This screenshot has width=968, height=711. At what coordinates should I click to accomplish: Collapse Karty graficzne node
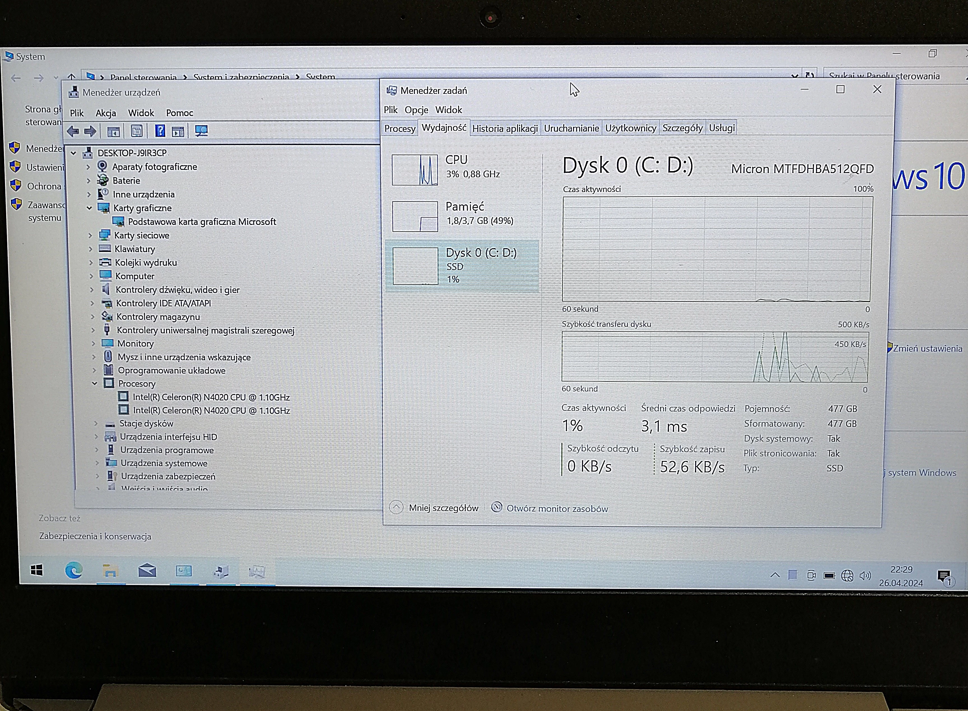click(x=89, y=208)
